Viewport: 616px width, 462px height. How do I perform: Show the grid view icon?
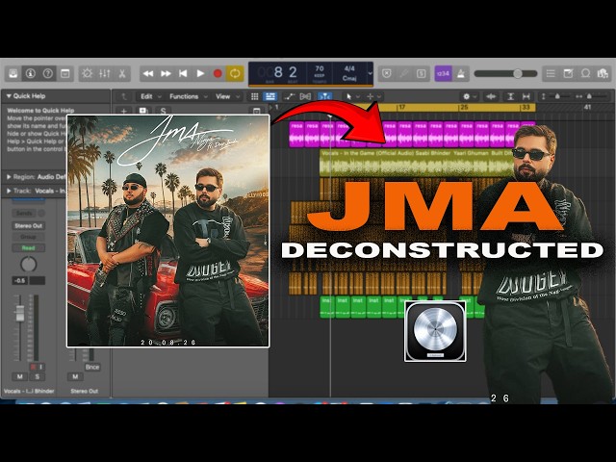pyautogui.click(x=254, y=96)
